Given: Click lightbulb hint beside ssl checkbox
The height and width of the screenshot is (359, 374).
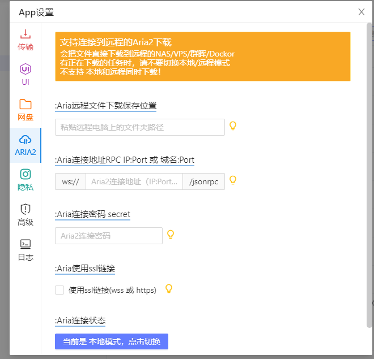Looking at the screenshot, I should pos(168,289).
